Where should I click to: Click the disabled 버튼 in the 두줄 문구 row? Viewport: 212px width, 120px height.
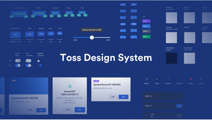[179, 116]
